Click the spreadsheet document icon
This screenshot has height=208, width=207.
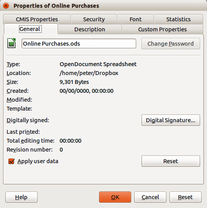click(12, 43)
